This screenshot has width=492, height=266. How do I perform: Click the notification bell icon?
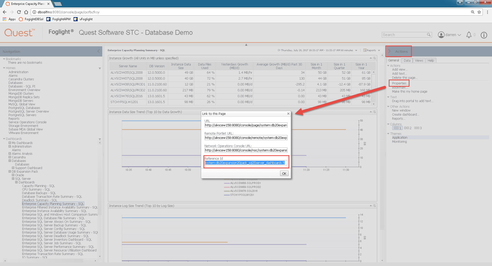tap(469, 35)
